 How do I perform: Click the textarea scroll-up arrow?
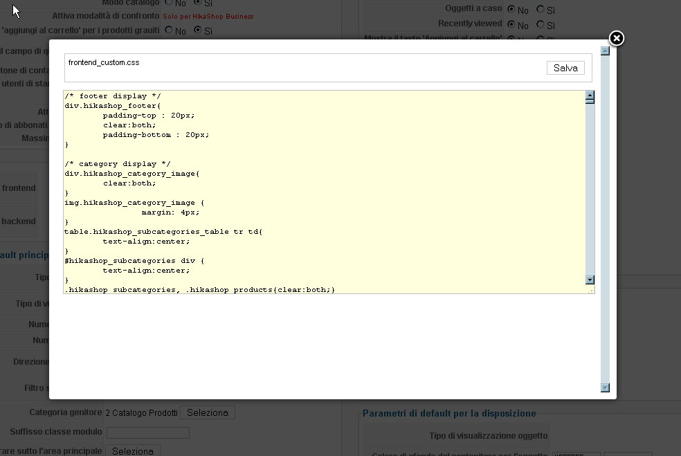pos(590,95)
